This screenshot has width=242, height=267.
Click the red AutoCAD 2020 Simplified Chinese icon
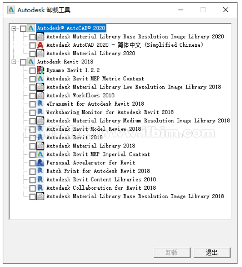pyautogui.click(x=40, y=45)
